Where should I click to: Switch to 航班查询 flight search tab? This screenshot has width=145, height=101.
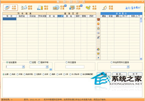tap(27, 8)
